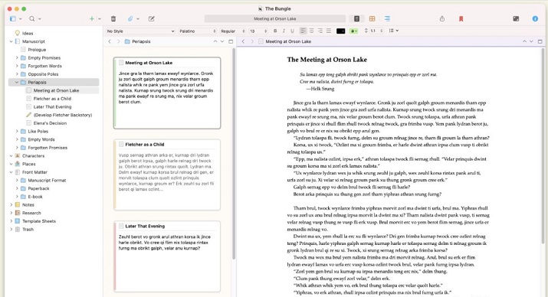Expand the Forgotten Words folder

click(17, 66)
